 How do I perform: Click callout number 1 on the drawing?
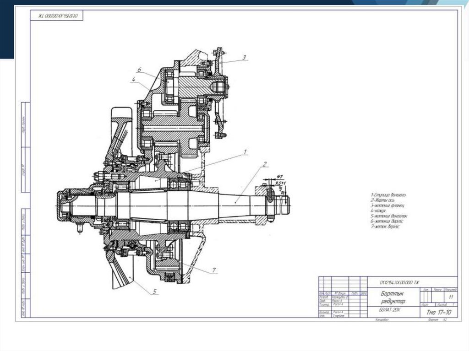click(245, 151)
